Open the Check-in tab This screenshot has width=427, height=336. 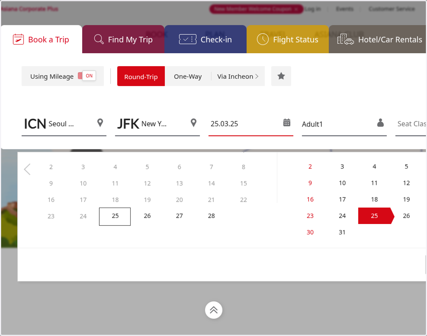click(206, 39)
